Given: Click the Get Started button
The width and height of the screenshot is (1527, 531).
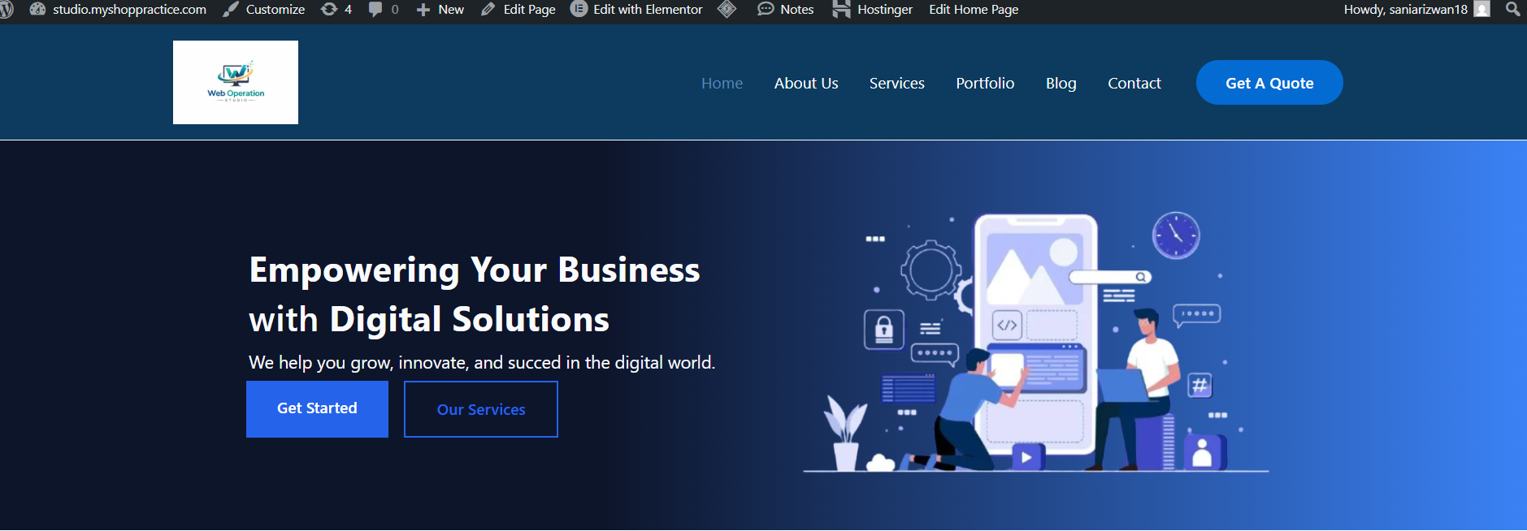Looking at the screenshot, I should pos(317,408).
